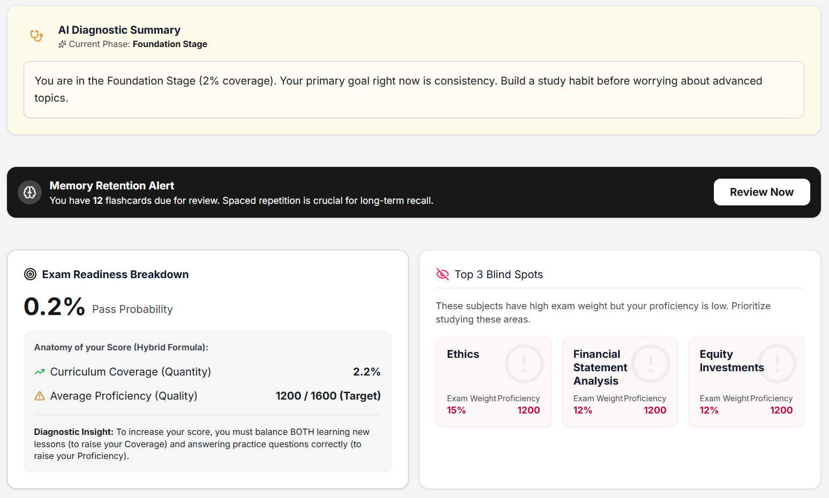Viewport: 829px width, 498px height.
Task: Click the sparkle icon beside Current Phase
Action: coord(63,44)
